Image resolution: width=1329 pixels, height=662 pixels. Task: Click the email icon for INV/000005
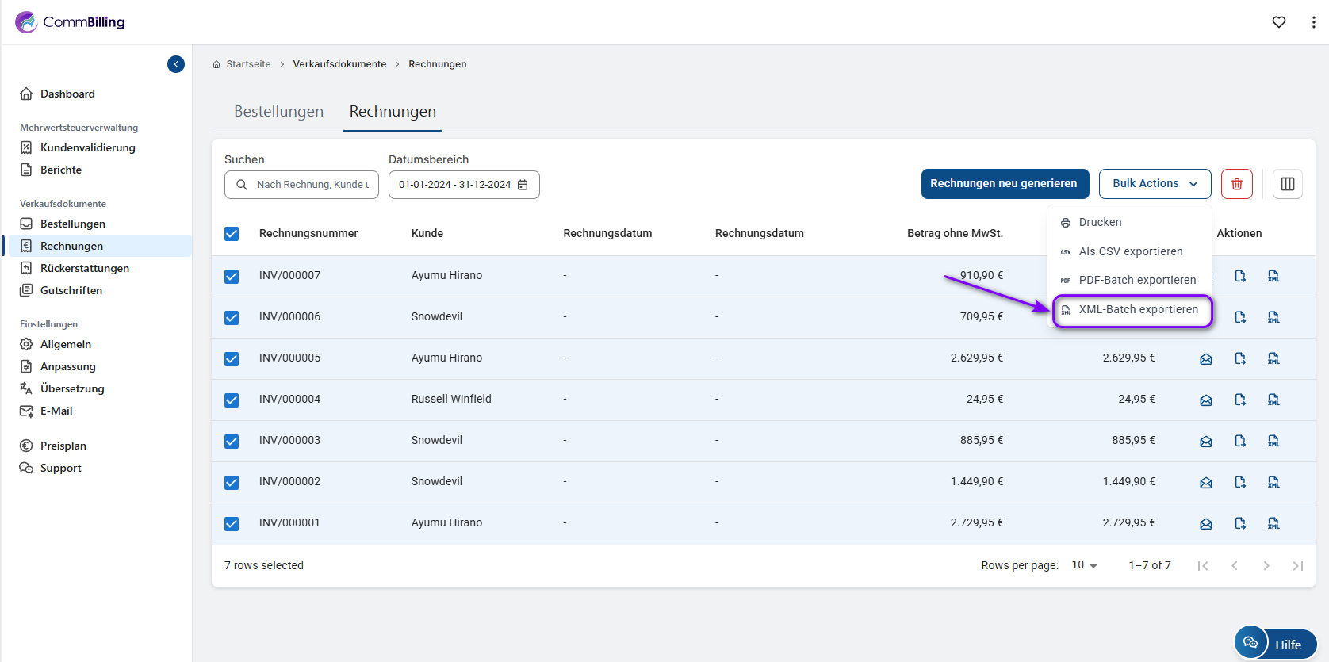point(1206,359)
